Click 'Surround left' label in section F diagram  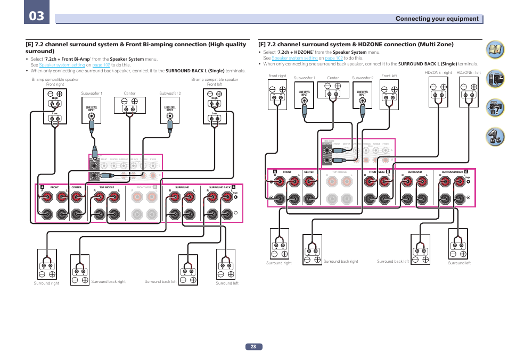(459, 263)
